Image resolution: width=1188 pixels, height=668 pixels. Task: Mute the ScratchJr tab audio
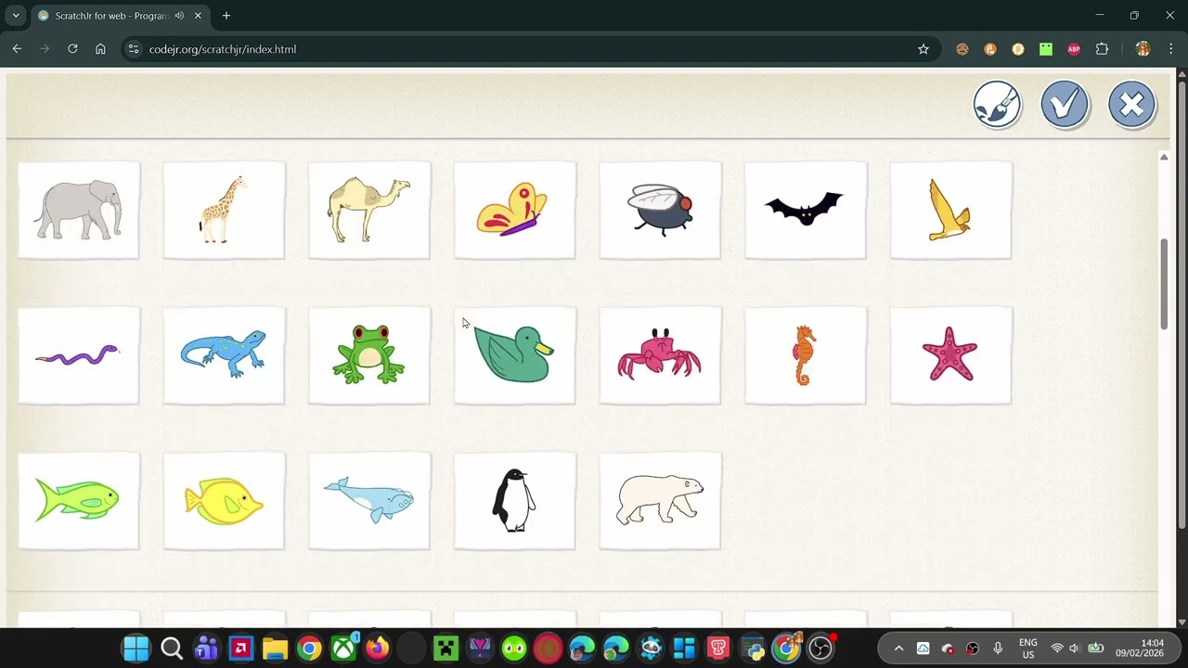pyautogui.click(x=179, y=16)
